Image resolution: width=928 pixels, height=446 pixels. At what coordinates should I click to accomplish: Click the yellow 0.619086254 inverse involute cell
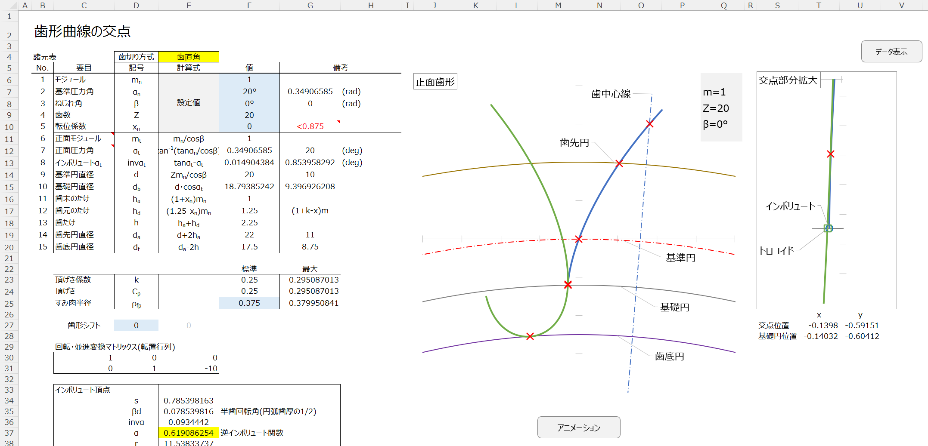tap(188, 433)
